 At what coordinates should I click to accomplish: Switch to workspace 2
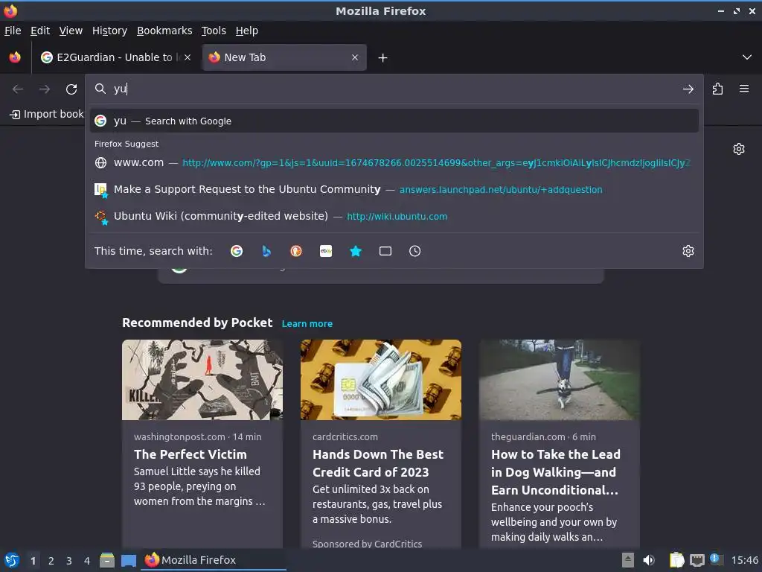pos(51,561)
